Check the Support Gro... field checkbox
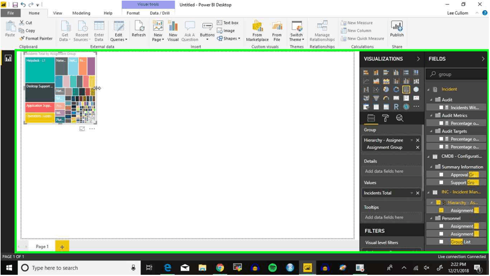The width and height of the screenshot is (490, 276). click(x=441, y=182)
